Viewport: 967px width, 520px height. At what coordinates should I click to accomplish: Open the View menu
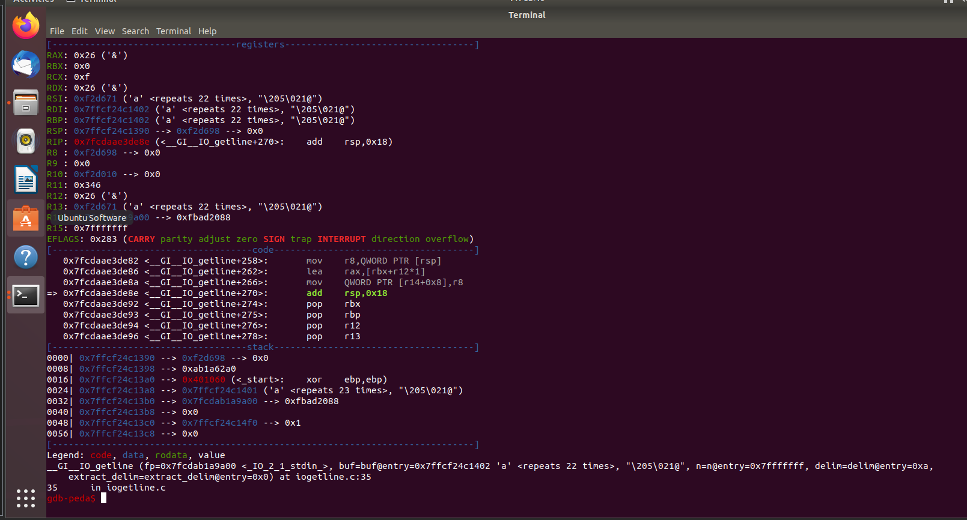click(x=105, y=31)
